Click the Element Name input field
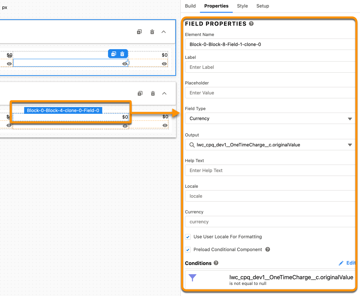This screenshot has height=296, width=360. coord(270,44)
